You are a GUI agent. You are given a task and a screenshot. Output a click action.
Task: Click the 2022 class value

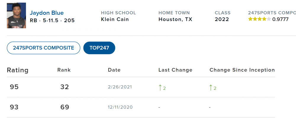tap(222, 19)
